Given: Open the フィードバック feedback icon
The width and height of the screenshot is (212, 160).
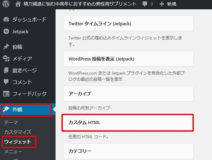Looking at the screenshot, I should (x=6, y=94).
